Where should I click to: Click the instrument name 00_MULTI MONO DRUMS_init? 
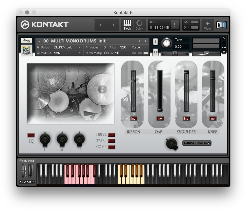point(74,41)
